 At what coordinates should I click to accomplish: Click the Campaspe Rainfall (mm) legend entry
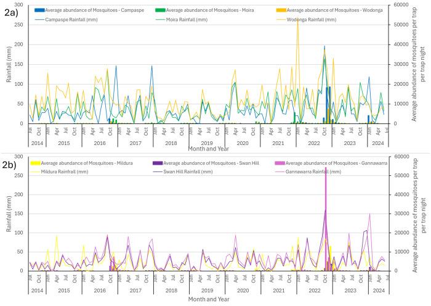click(x=79, y=20)
